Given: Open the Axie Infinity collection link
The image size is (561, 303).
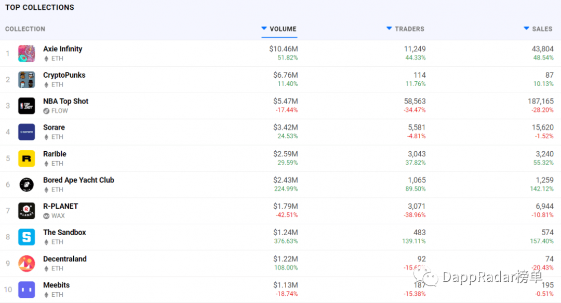Looking at the screenshot, I should (x=63, y=49).
